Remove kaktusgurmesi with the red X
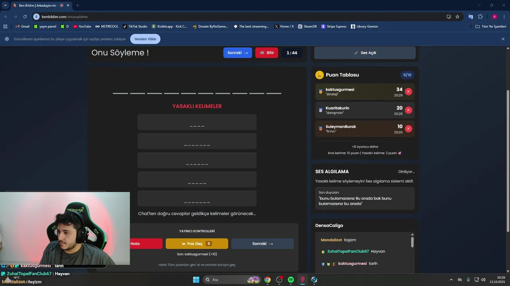510x286 pixels. pos(408,92)
